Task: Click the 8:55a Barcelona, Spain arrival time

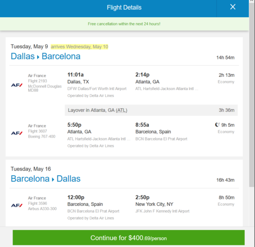Action: click(x=142, y=125)
